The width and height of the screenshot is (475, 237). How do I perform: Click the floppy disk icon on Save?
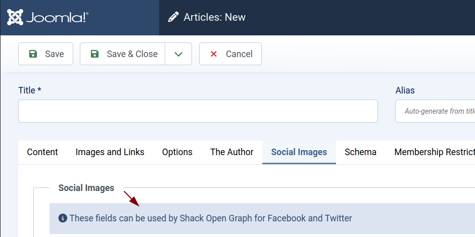[x=33, y=54]
